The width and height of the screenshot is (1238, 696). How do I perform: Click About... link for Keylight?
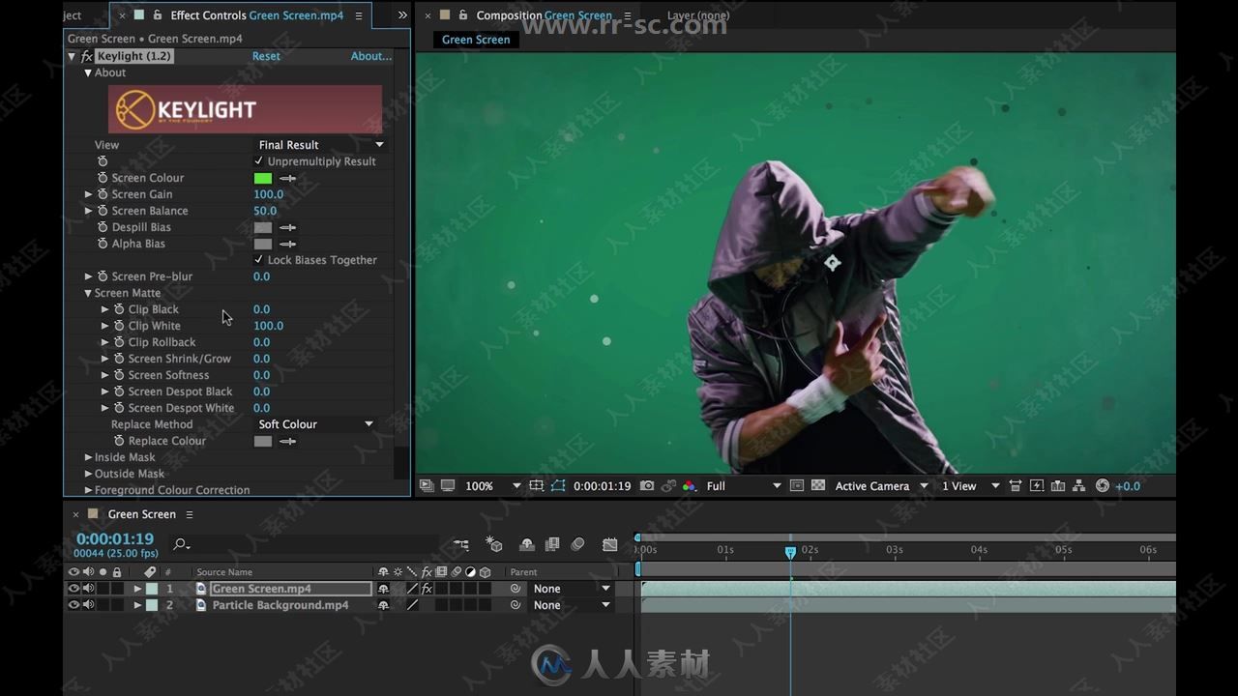371,56
